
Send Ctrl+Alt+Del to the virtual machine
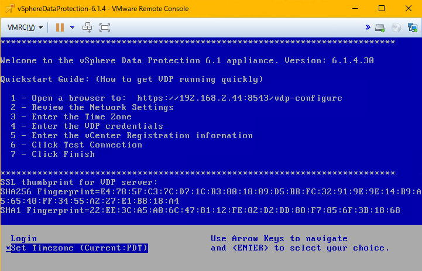tap(87, 27)
